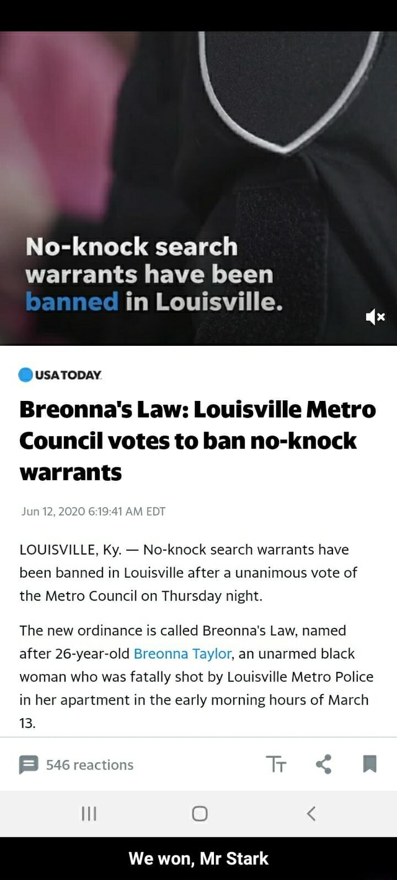Tap the blue USA TODAY circle dot
This screenshot has height=880, width=397.
pyautogui.click(x=26, y=375)
